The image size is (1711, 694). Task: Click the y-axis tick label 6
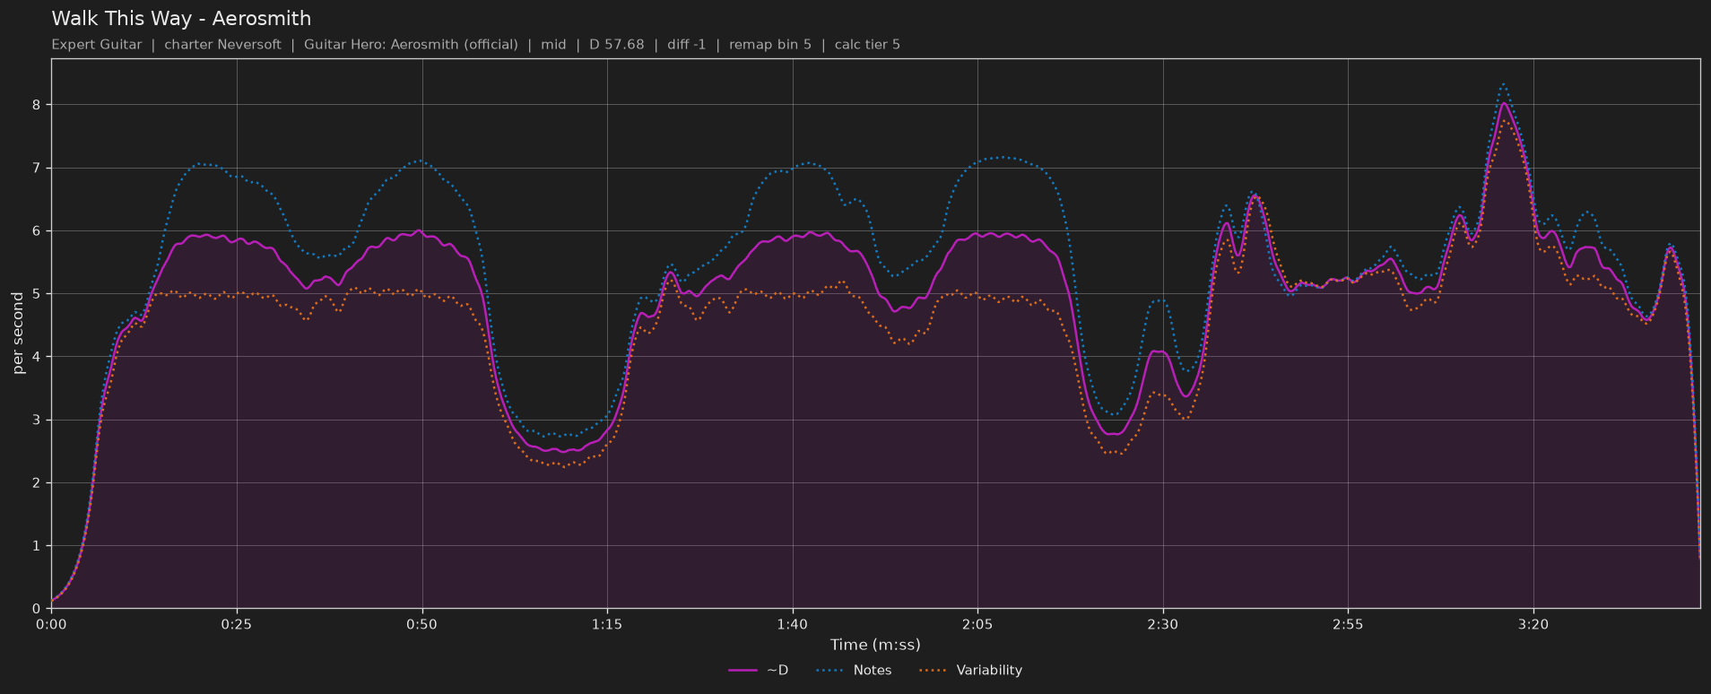click(x=38, y=231)
